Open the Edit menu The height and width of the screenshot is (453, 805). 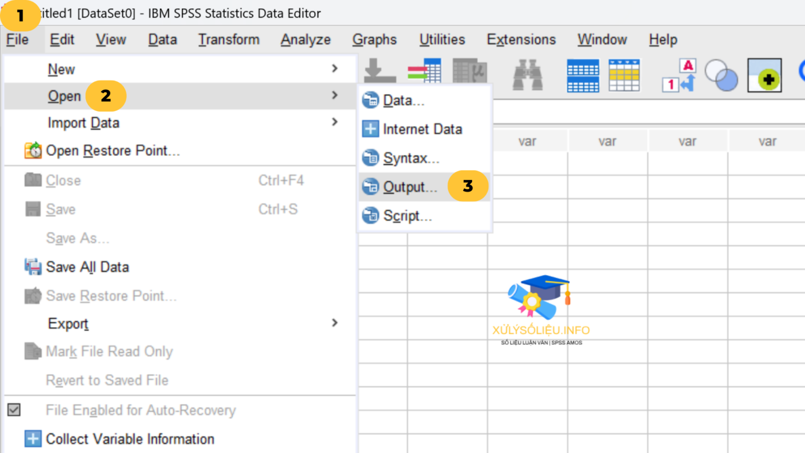pos(62,40)
